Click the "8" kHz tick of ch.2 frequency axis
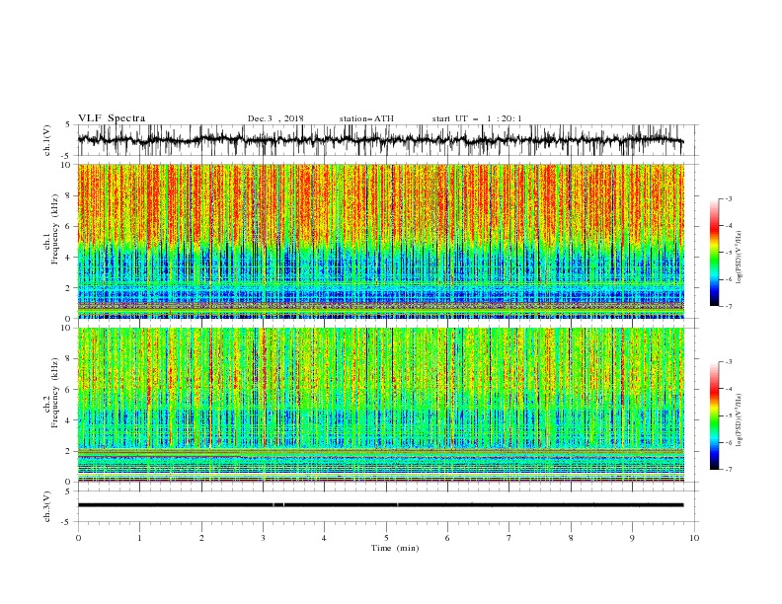 [x=69, y=359]
